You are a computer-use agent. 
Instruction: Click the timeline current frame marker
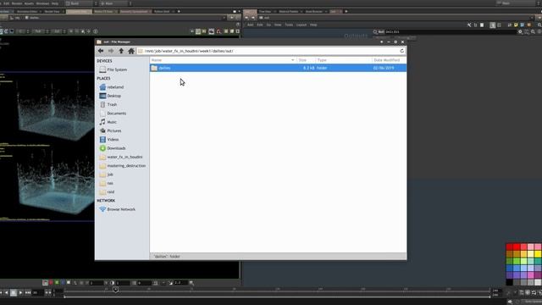coord(115,290)
